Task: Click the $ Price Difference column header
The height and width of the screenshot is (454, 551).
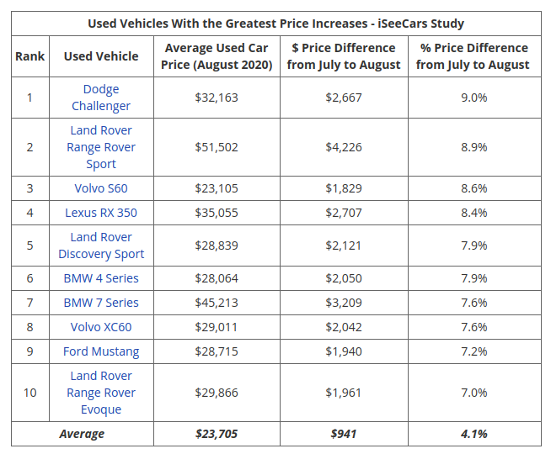Action: 344,56
